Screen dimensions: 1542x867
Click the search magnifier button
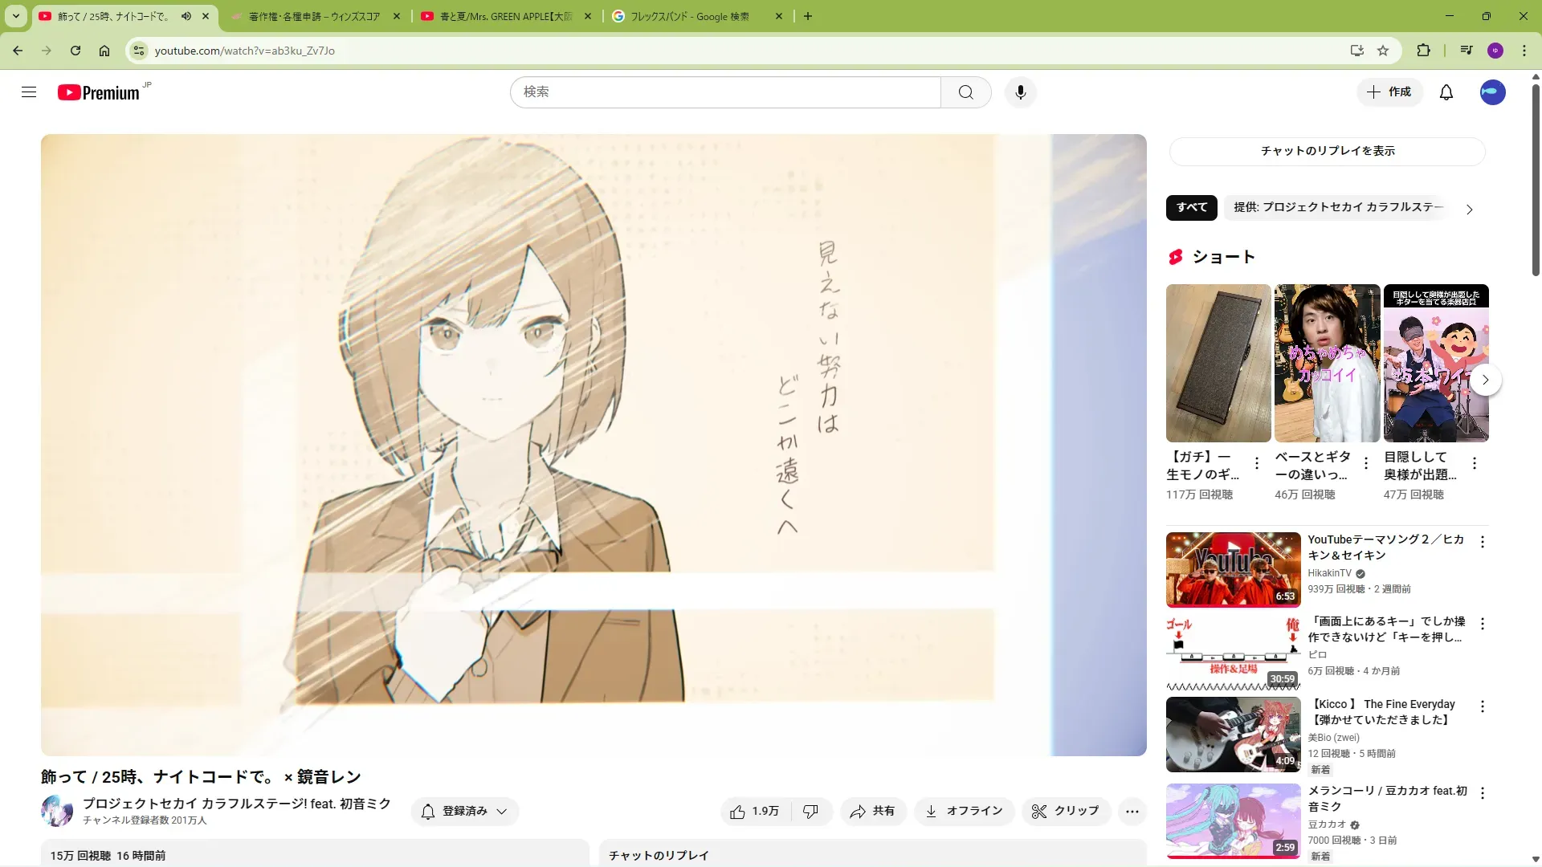965,92
